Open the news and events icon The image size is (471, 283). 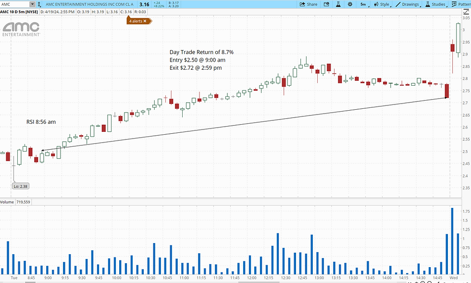tap(326, 4)
